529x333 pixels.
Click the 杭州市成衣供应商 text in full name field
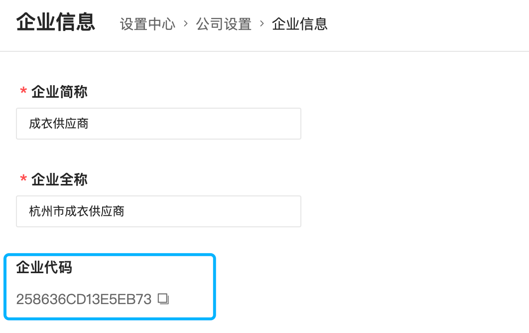pos(77,211)
